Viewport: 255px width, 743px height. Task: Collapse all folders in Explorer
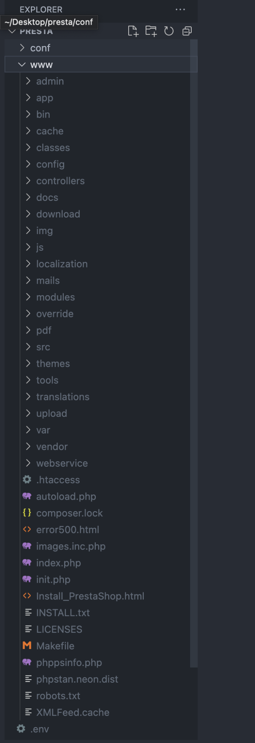tap(187, 31)
